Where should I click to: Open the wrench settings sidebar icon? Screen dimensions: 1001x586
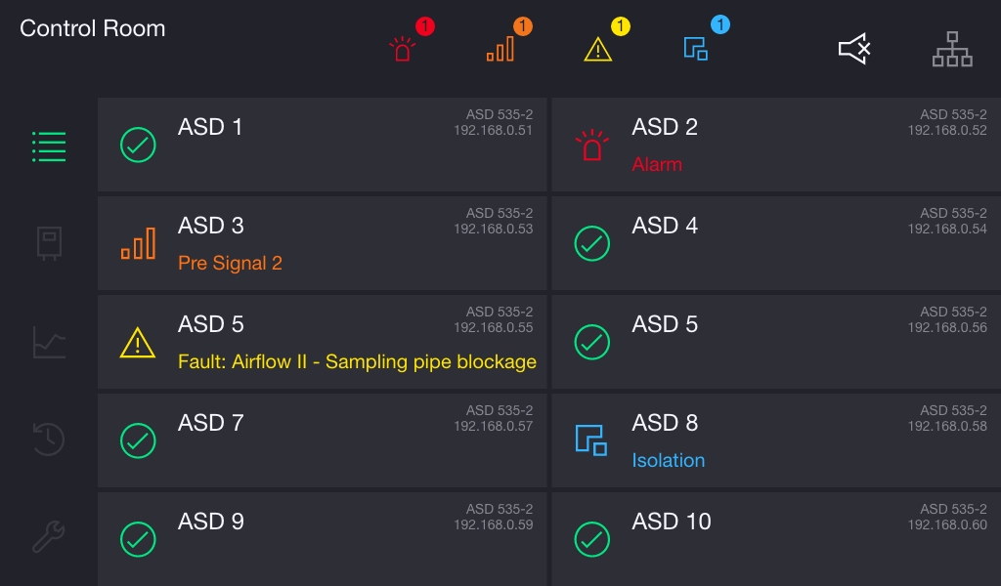pyautogui.click(x=49, y=537)
